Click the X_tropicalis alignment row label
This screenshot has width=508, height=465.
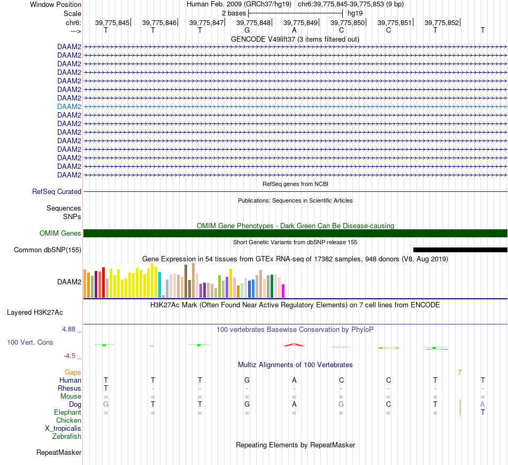[x=63, y=429]
